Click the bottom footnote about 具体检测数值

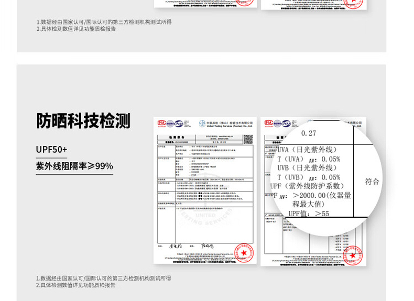pyautogui.click(x=76, y=285)
